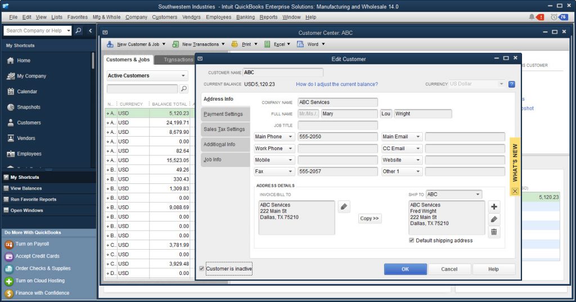Click the search magnifier beside company search
Image resolution: width=576 pixels, height=302 pixels.
(78, 30)
